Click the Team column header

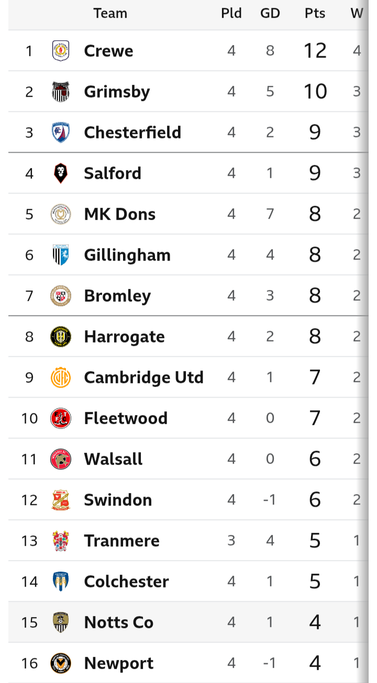tap(110, 14)
